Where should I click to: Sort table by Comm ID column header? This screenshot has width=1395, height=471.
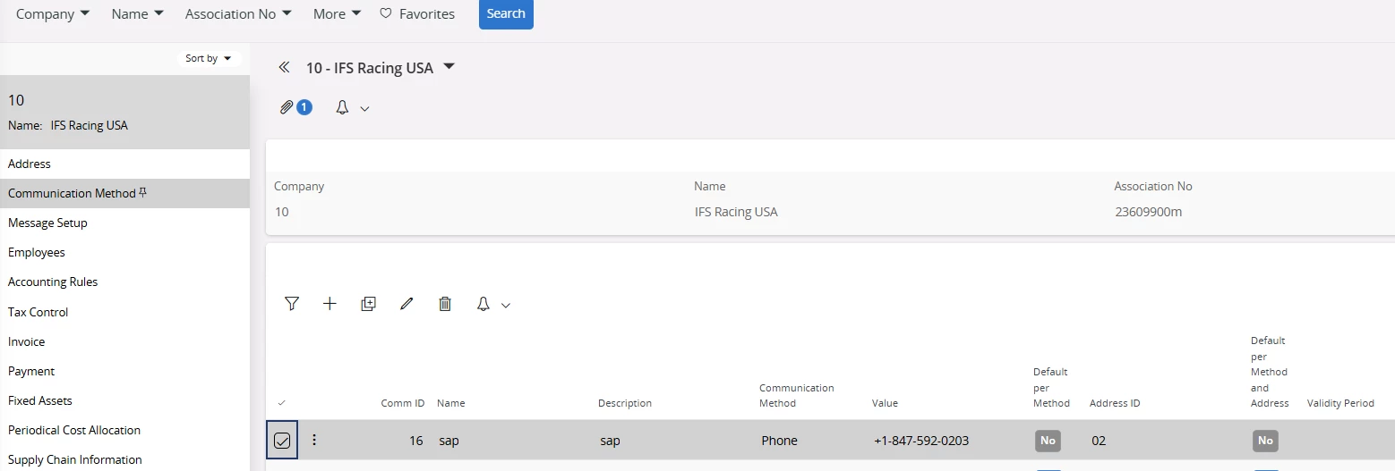(402, 403)
